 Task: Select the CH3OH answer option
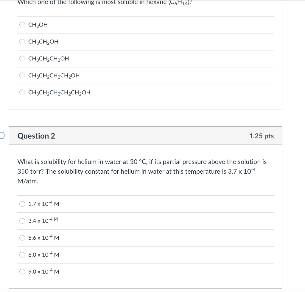22,25
